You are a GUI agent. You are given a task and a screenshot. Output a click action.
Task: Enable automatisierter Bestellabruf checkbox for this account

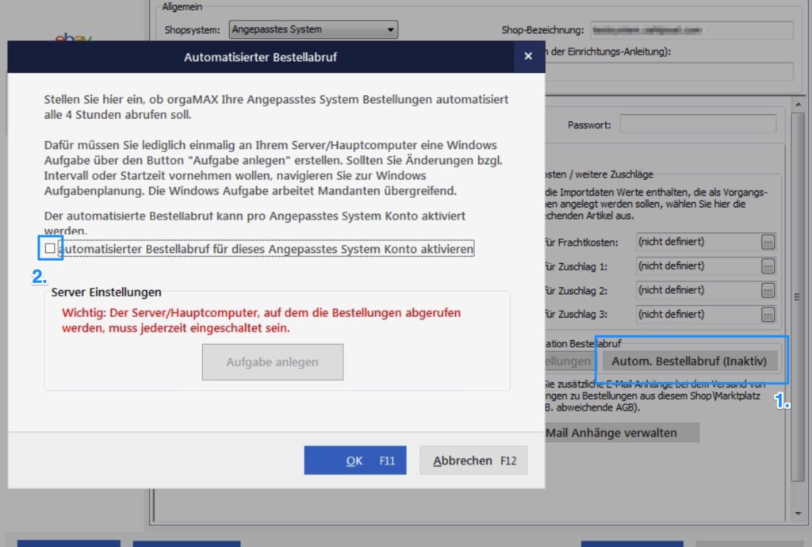click(50, 248)
